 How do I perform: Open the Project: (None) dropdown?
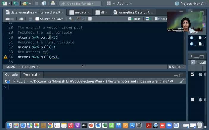coord(192,4)
